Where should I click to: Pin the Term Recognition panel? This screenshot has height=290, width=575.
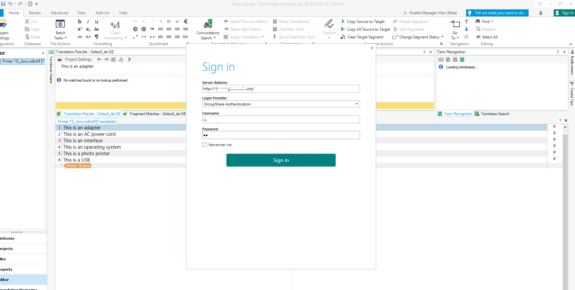pos(558,52)
